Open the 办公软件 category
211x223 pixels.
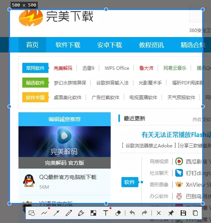[x=159, y=196]
